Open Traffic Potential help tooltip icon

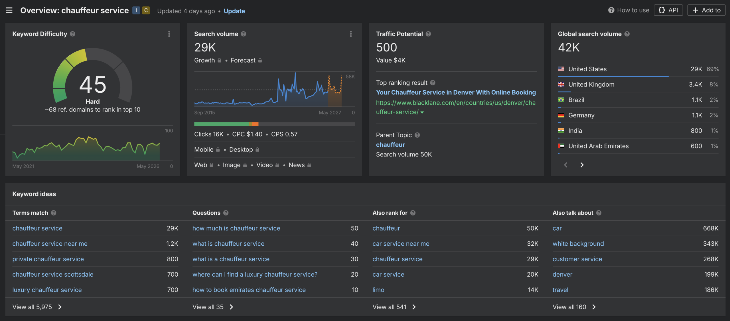(428, 34)
